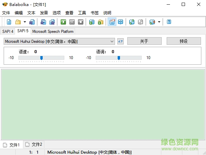Close the Balabolka window
Viewport: 206px width, 155px height.
coord(199,4)
